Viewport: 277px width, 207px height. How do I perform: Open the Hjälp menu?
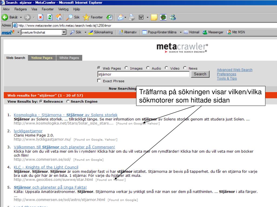[77, 9]
